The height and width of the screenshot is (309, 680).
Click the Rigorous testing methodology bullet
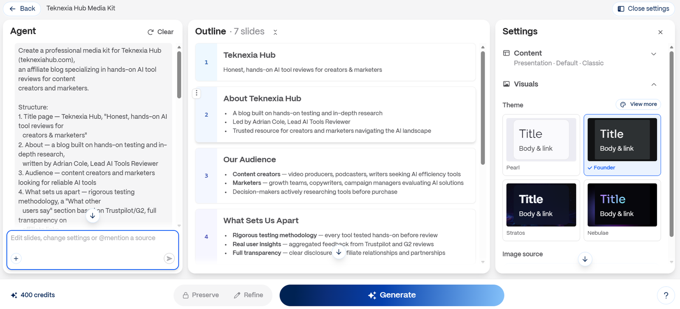[x=335, y=235]
